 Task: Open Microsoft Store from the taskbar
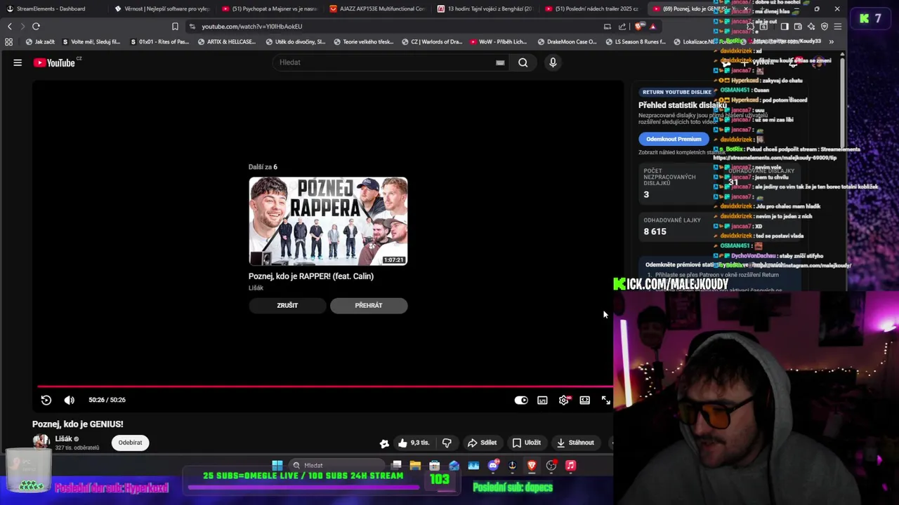[x=435, y=465]
